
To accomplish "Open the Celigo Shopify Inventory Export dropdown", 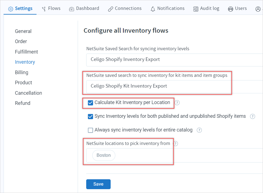I will 174,60.
